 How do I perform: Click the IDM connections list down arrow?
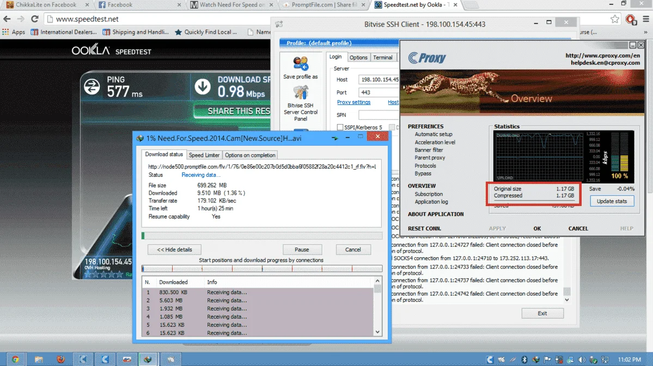click(378, 332)
